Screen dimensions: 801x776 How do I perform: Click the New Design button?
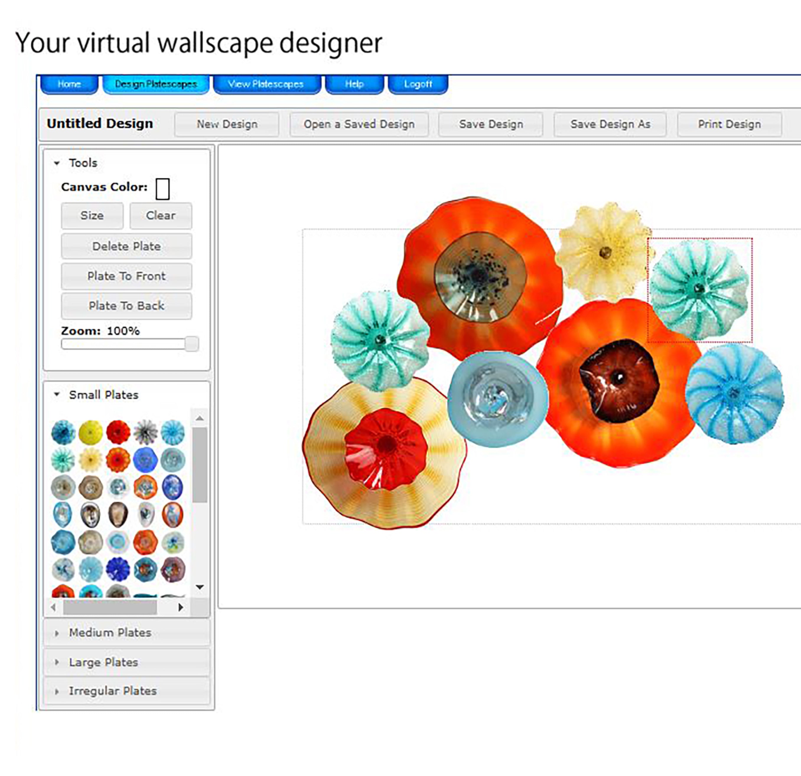227,124
